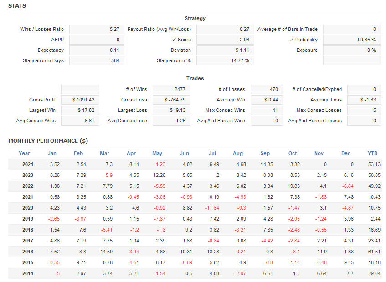Image resolution: width=386 pixels, height=282 pixels.
Task: Click 2023 May value 12.26
Action: [159, 176]
